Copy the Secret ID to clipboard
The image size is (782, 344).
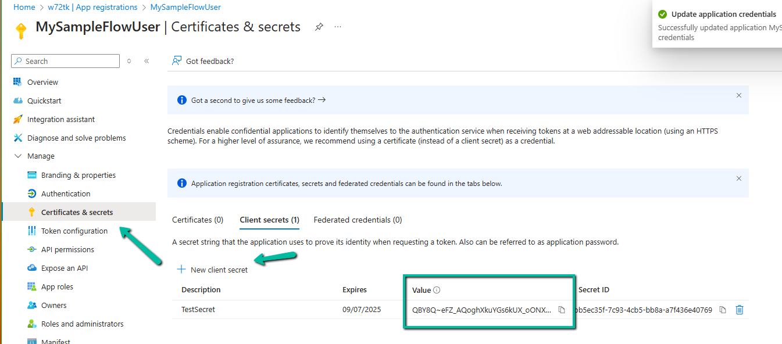pos(723,310)
